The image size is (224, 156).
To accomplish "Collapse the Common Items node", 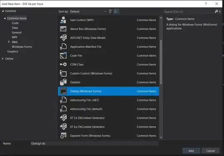I will pyautogui.click(x=5, y=18).
